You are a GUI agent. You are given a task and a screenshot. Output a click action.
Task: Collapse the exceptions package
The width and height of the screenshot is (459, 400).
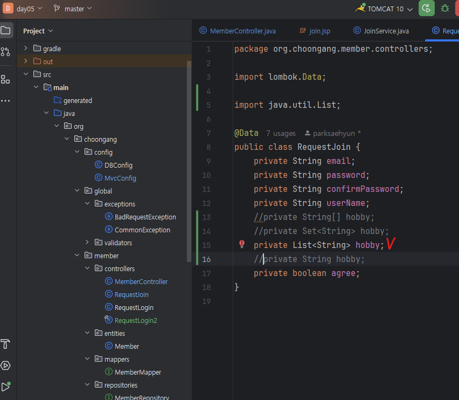point(88,204)
